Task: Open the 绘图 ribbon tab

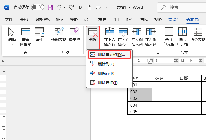Action: (x=74, y=20)
